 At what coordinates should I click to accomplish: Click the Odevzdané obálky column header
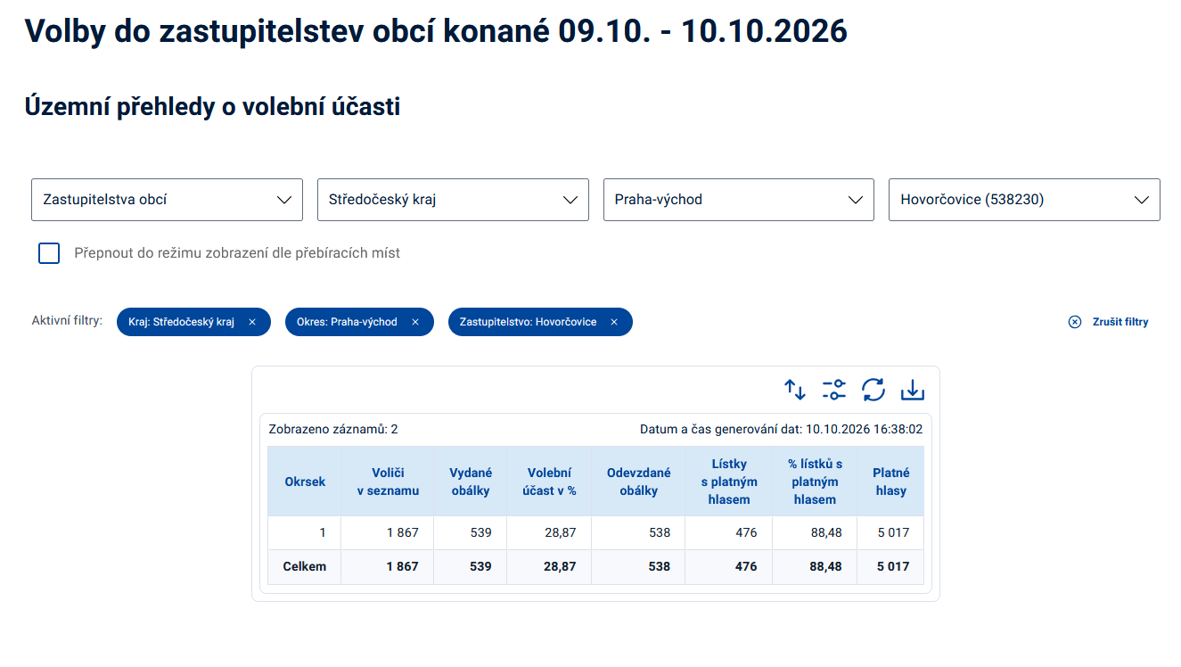pyautogui.click(x=638, y=482)
